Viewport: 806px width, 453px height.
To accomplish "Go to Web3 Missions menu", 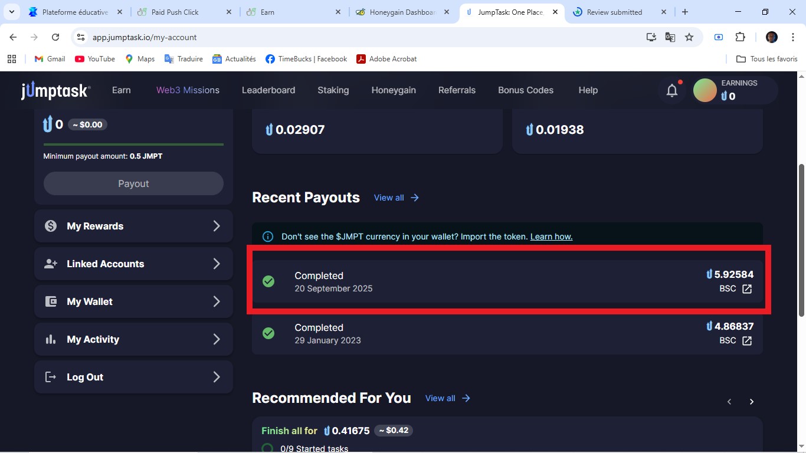I will [188, 90].
